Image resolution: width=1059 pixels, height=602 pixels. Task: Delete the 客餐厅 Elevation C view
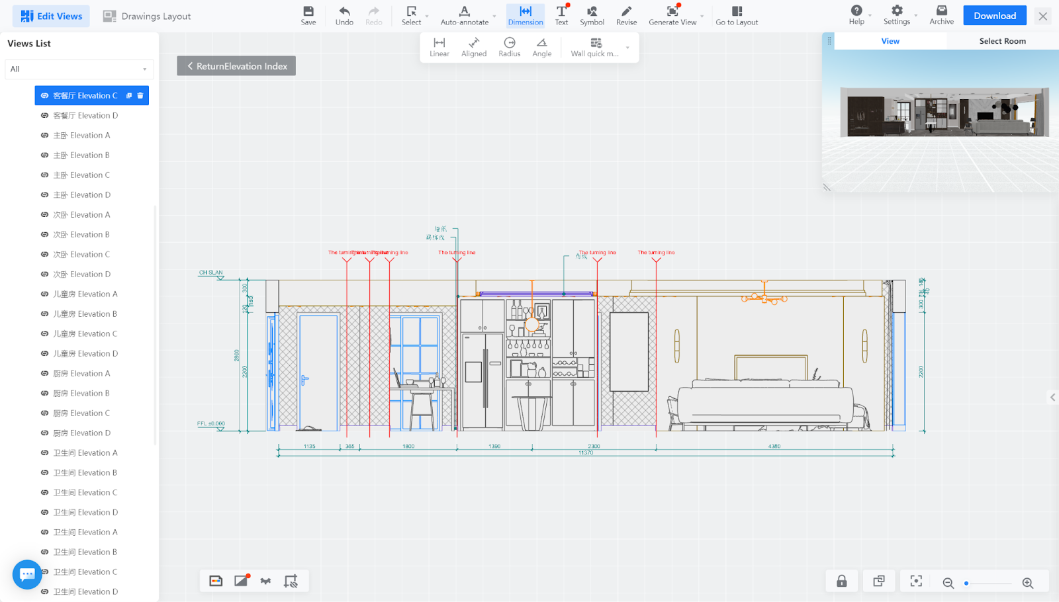pyautogui.click(x=140, y=95)
